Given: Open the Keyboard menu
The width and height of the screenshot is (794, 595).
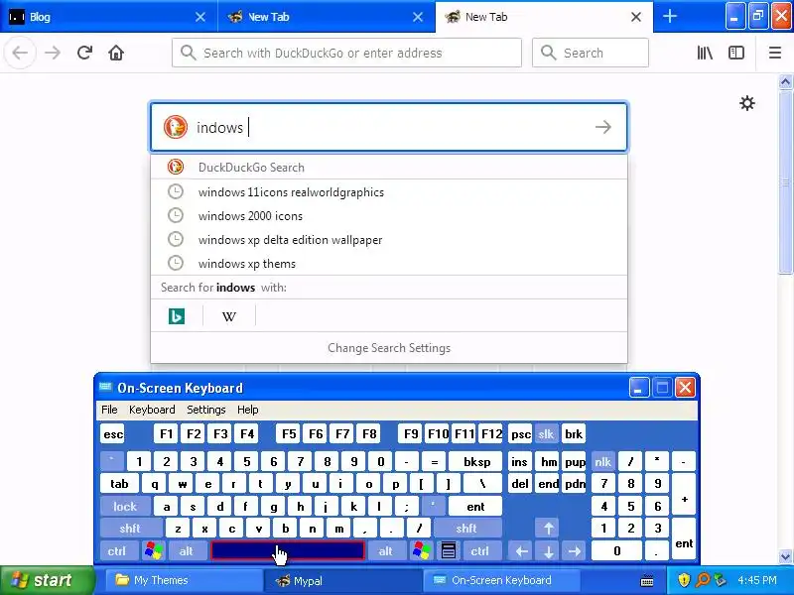Looking at the screenshot, I should 152,410.
